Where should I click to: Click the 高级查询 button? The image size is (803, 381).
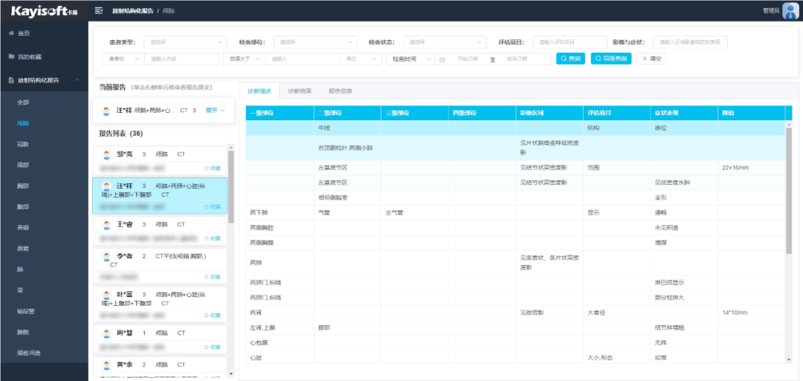coord(610,59)
